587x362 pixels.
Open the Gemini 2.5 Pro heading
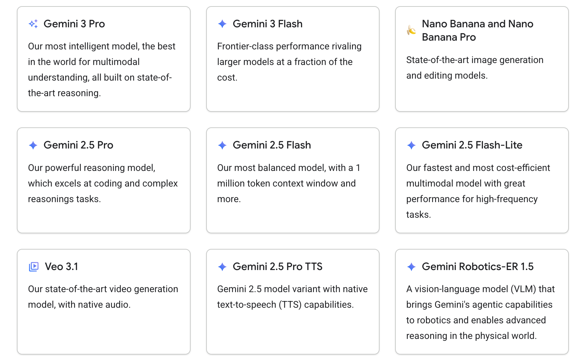78,145
